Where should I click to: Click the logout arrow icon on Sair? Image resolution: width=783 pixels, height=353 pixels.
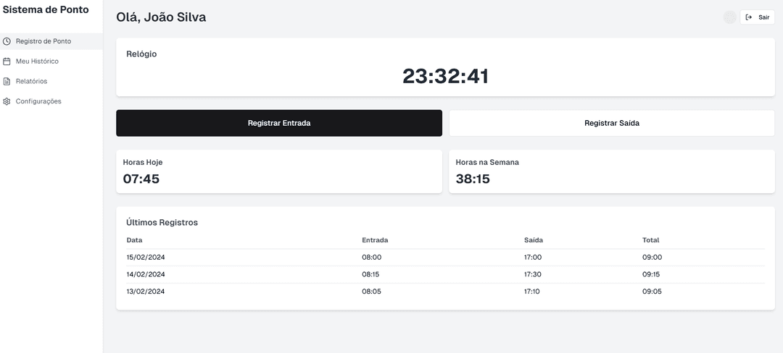point(749,17)
